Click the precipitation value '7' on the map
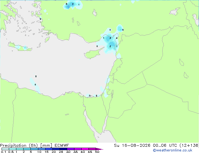The image size is (199, 153). (x=73, y=4)
